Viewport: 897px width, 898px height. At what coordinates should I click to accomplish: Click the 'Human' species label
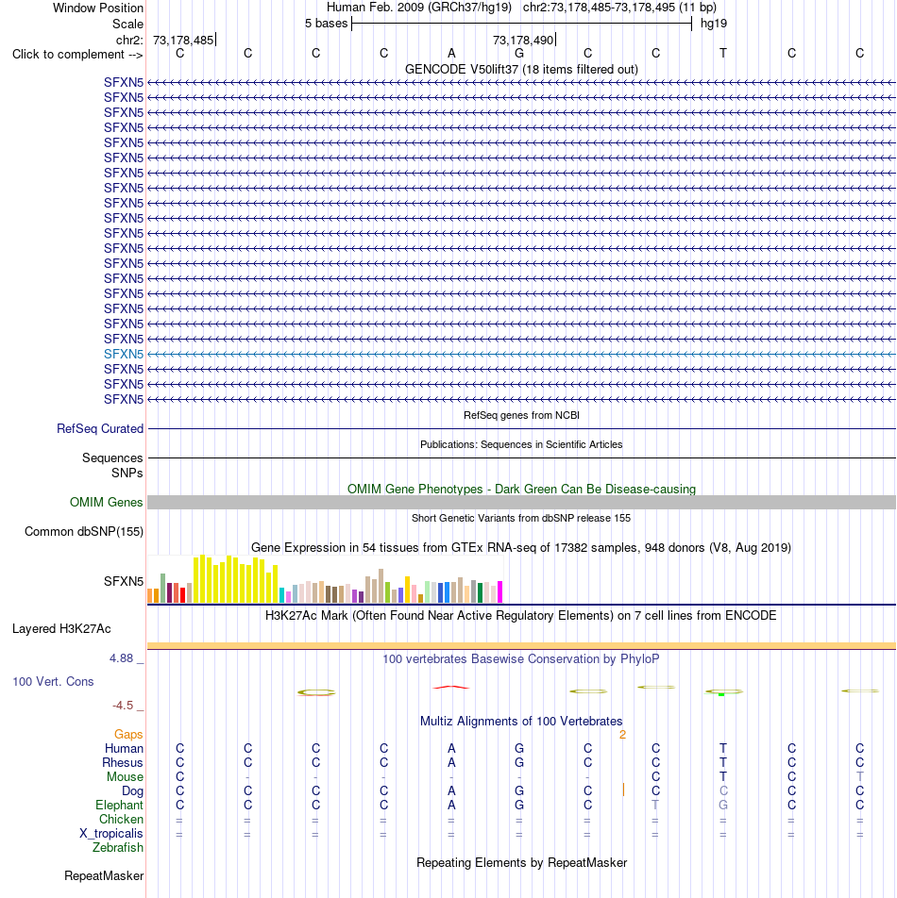(124, 749)
